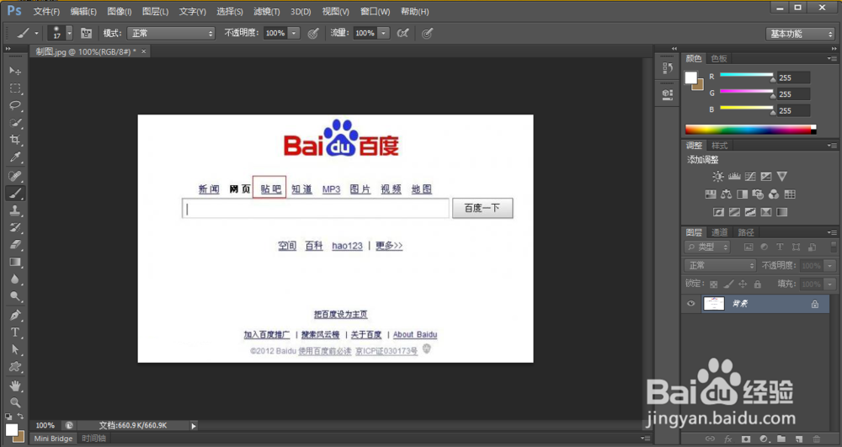Screen dimensions: 842x447
Task: Add a Curves adjustment
Action: pos(750,177)
